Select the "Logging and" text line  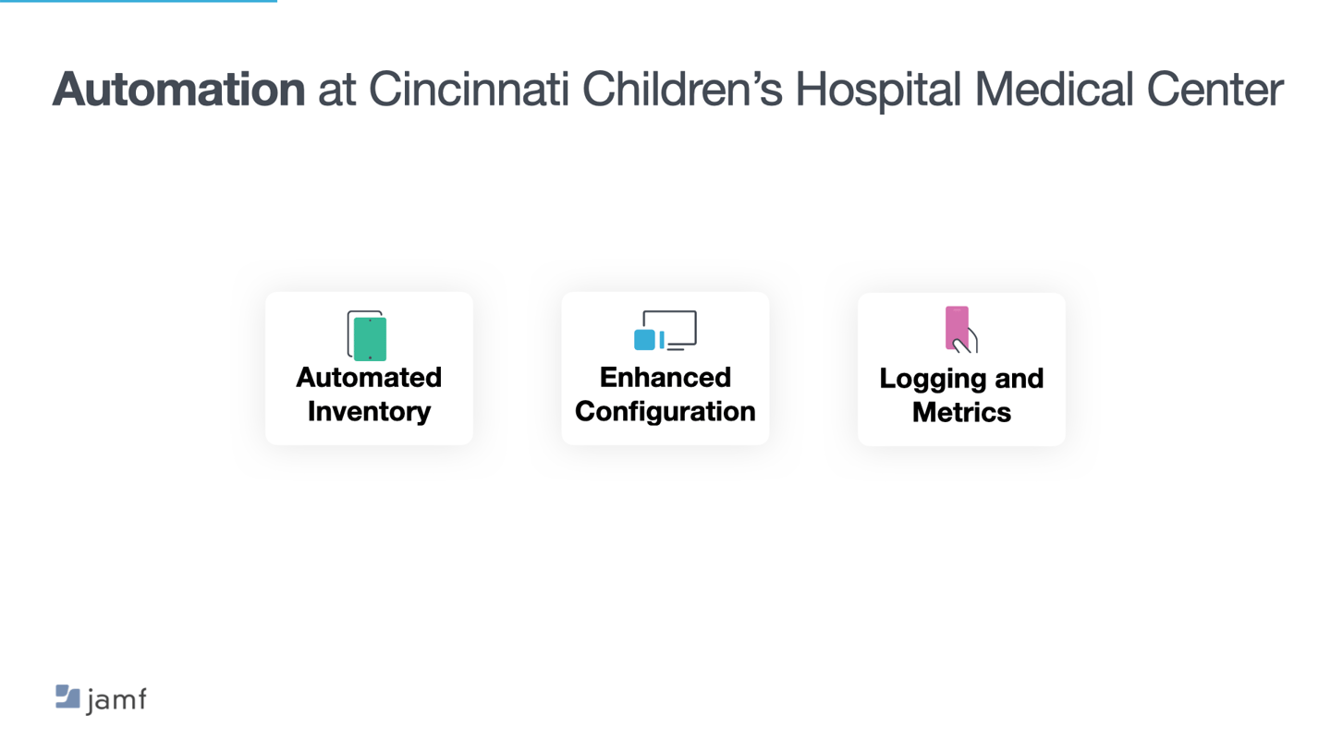click(x=961, y=379)
